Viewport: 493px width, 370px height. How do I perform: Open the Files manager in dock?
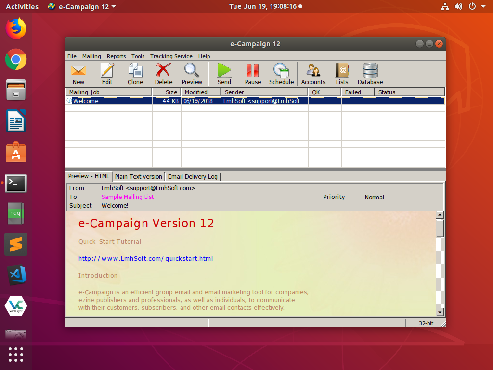[16, 90]
